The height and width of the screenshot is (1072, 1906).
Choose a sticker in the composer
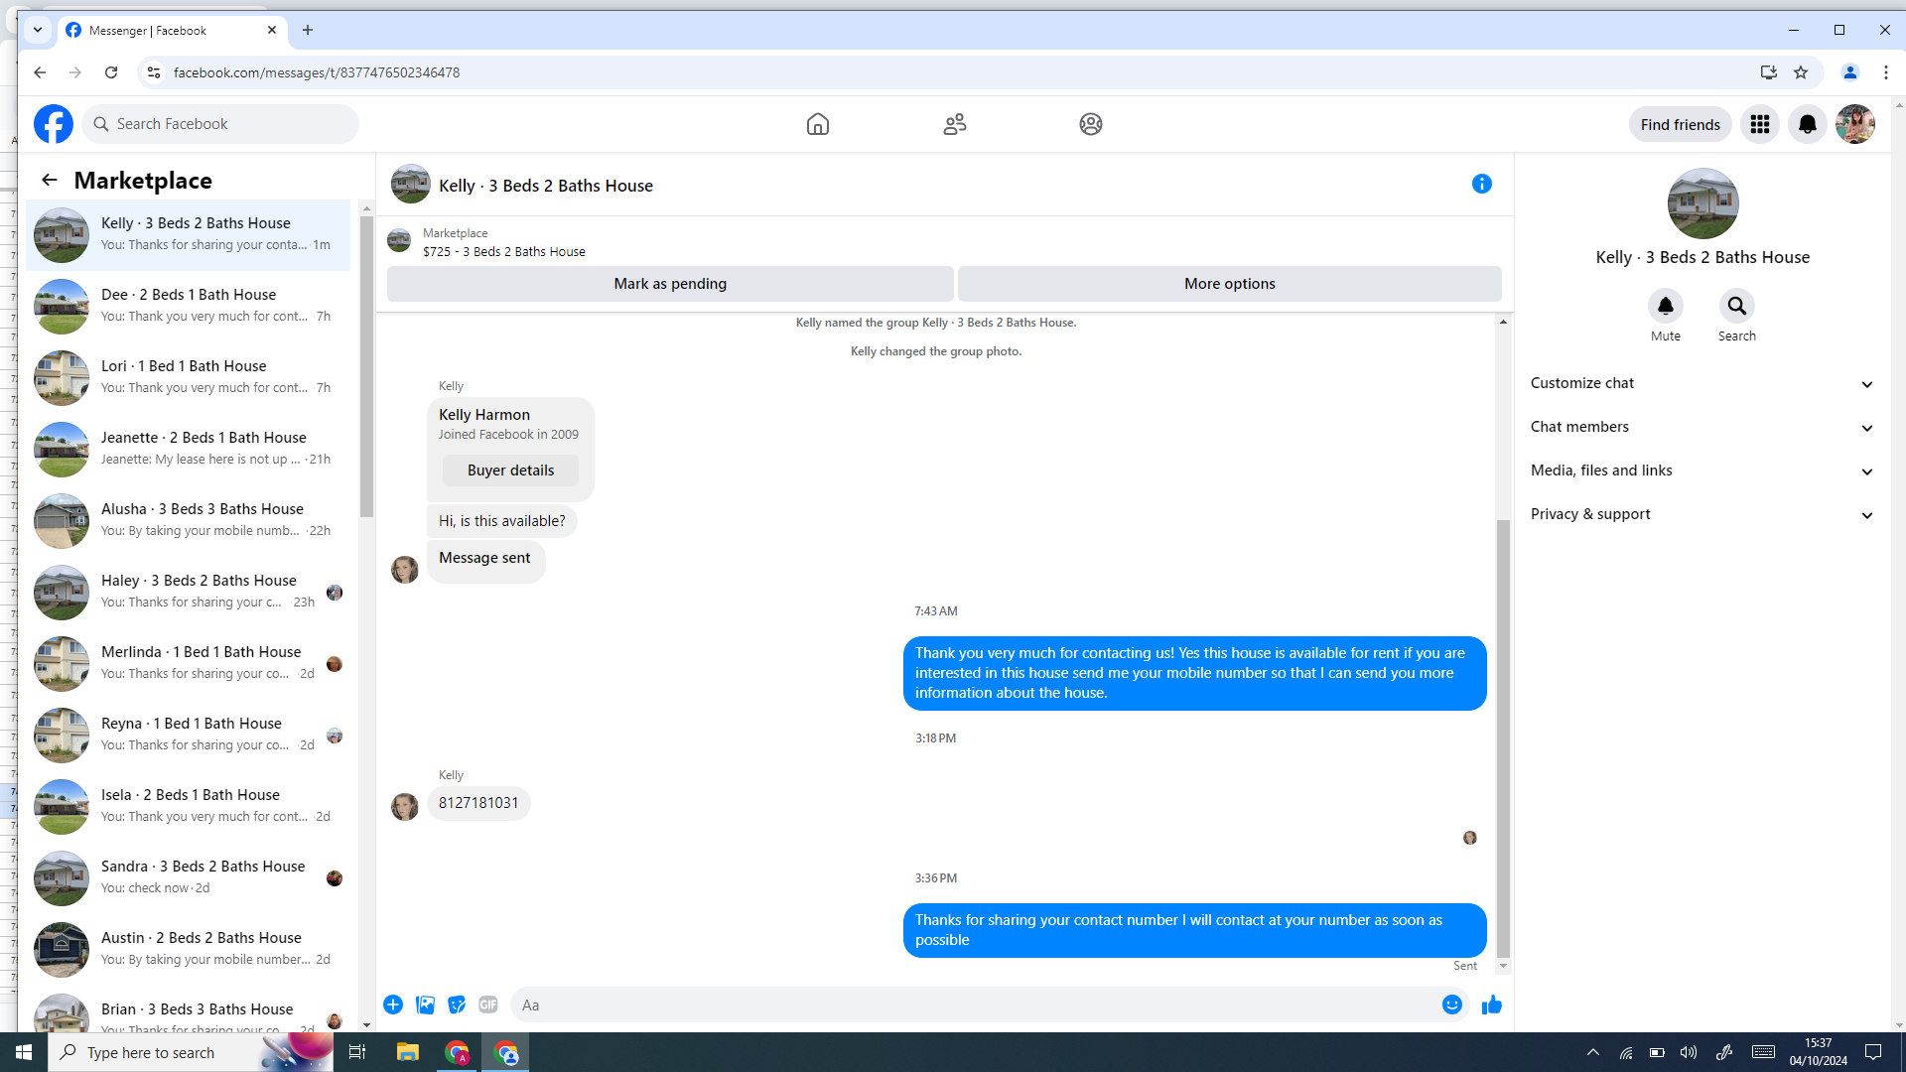457,1005
